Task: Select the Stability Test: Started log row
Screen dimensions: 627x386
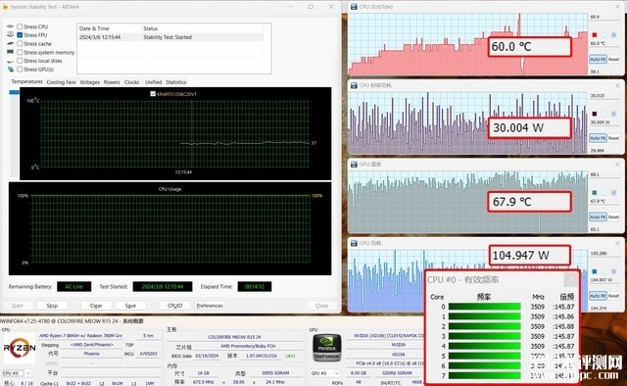Action: (170, 37)
